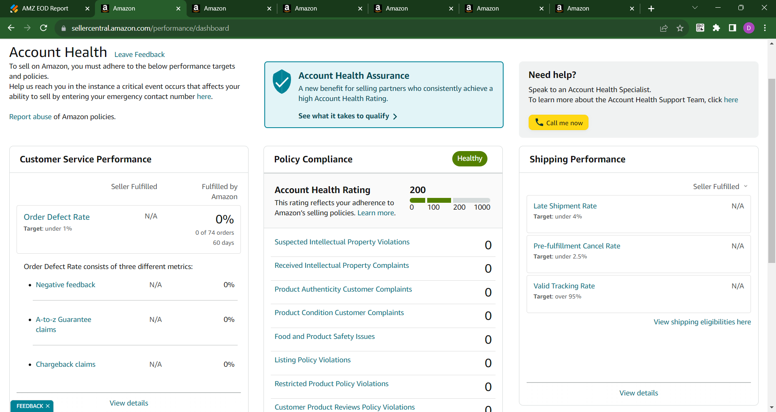Image resolution: width=776 pixels, height=412 pixels.
Task: Dismiss the FEEDBACK widget with its X
Action: [x=48, y=406]
